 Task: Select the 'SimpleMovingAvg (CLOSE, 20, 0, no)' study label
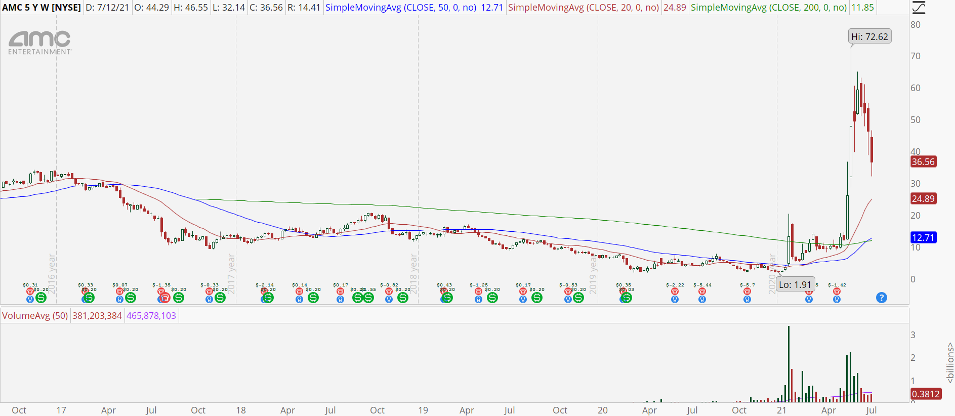(x=584, y=8)
